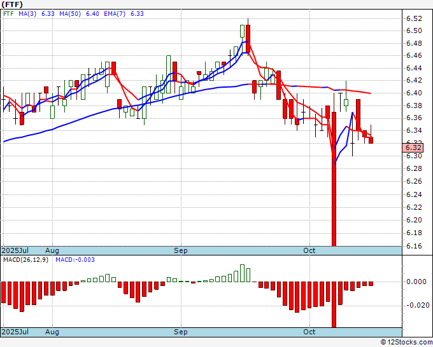Click the 6.26 price axis label
The width and height of the screenshot is (433, 347).
click(x=414, y=181)
